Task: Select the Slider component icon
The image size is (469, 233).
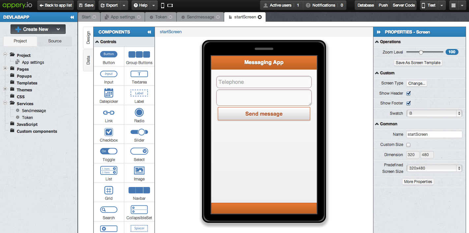Action: tap(139, 132)
